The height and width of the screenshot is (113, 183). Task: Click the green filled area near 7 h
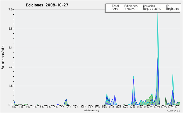66,103
